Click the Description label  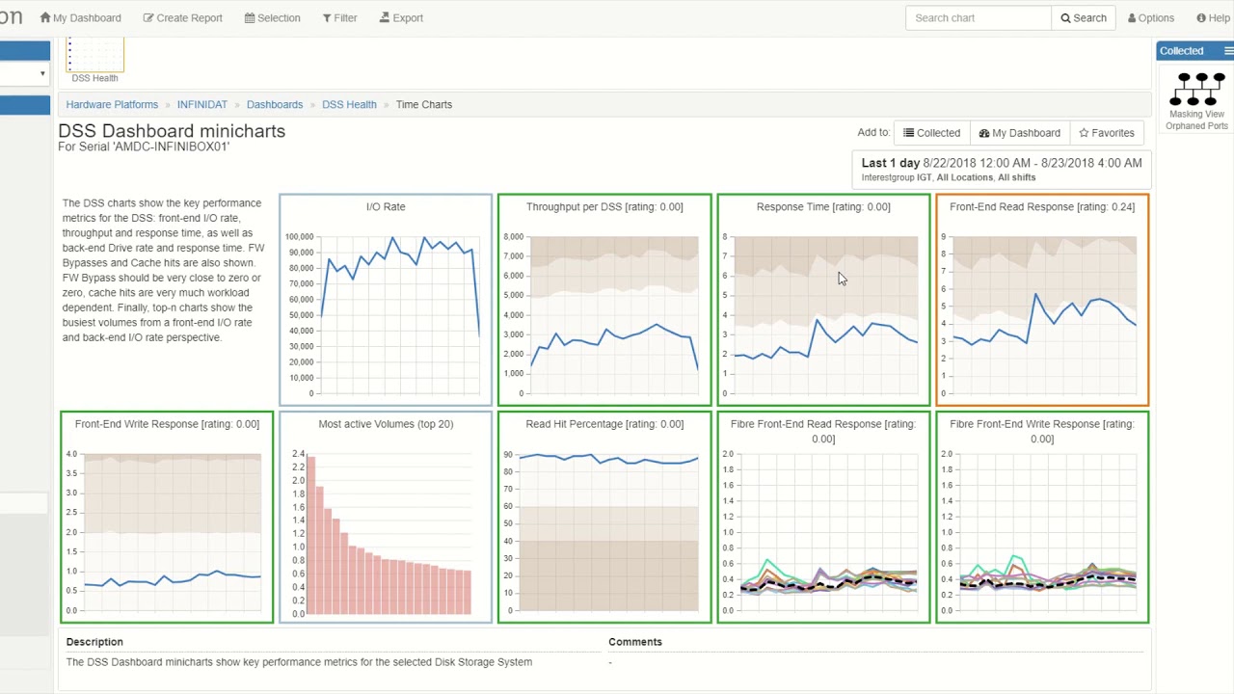coord(94,642)
